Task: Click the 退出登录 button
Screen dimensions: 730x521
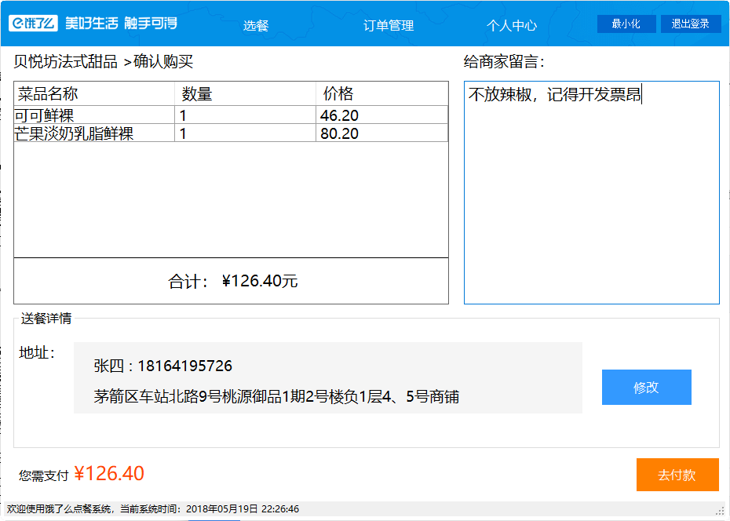Action: [691, 24]
